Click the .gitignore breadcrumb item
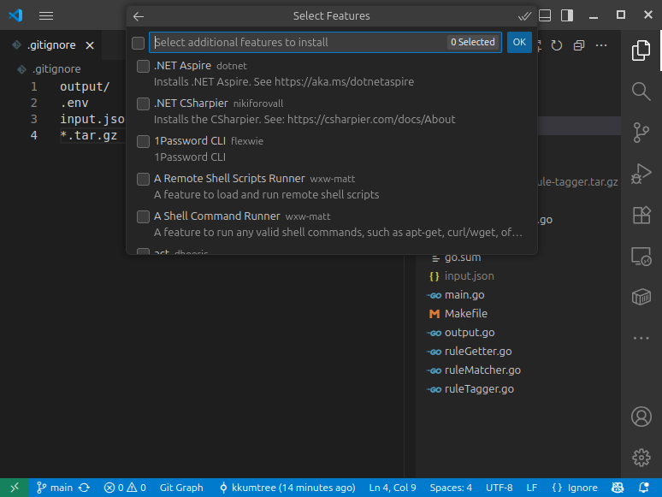The width and height of the screenshot is (662, 497). click(x=56, y=68)
